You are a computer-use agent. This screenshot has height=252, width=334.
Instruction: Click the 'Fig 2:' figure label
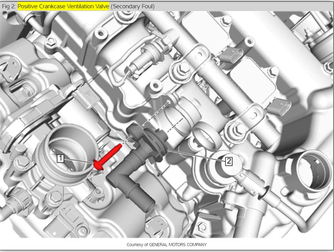click(9, 7)
